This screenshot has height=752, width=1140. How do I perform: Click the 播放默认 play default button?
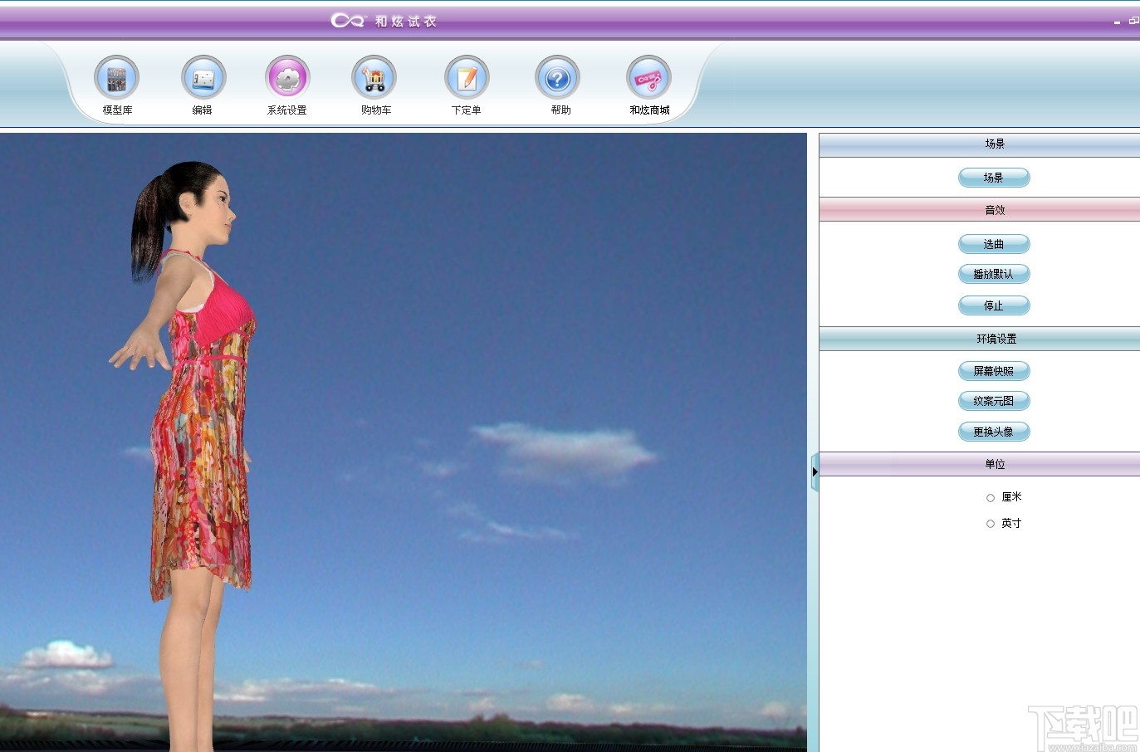[994, 274]
